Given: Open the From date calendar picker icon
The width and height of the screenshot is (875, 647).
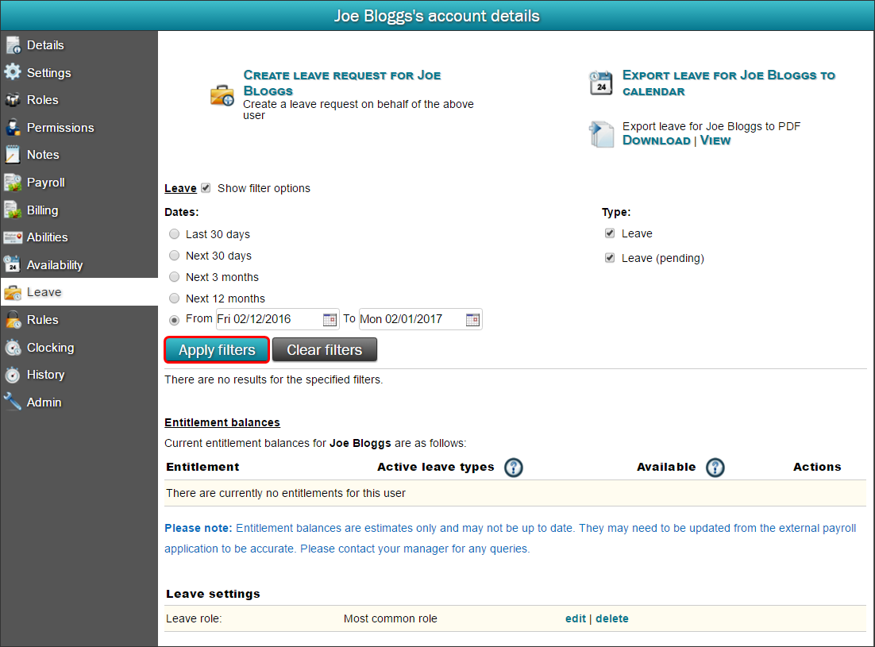Looking at the screenshot, I should coord(330,319).
